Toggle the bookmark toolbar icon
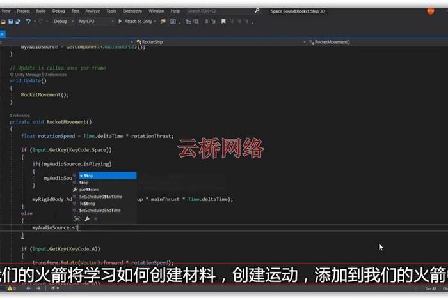This screenshot has height=300, width=448. pyautogui.click(x=223, y=21)
